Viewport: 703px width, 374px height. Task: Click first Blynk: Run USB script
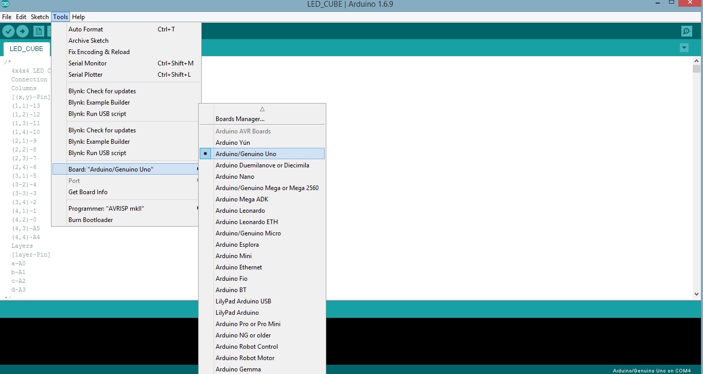(126, 114)
